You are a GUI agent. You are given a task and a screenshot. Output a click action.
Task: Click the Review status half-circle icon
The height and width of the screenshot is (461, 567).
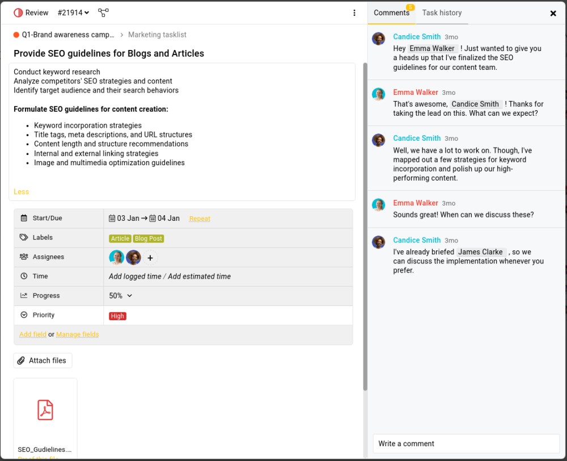[18, 12]
